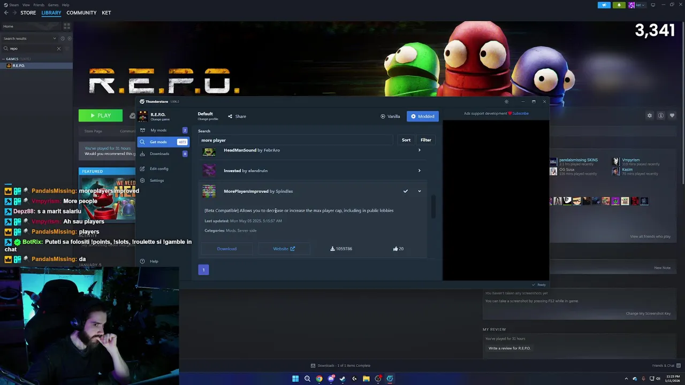This screenshot has height=385, width=685.
Task: Go to results page 1
Action: (203, 269)
